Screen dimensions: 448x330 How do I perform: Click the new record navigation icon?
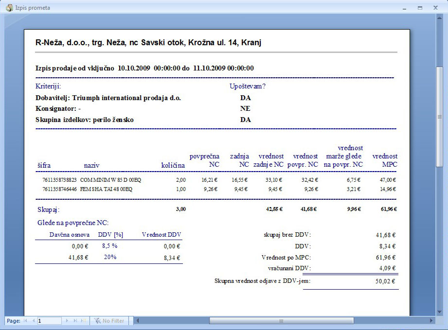84,321
